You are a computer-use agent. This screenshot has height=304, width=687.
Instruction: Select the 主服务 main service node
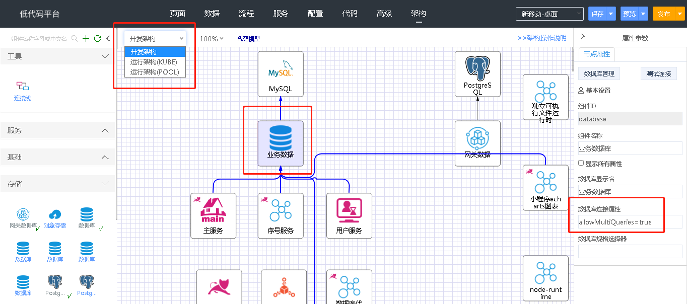pyautogui.click(x=213, y=215)
